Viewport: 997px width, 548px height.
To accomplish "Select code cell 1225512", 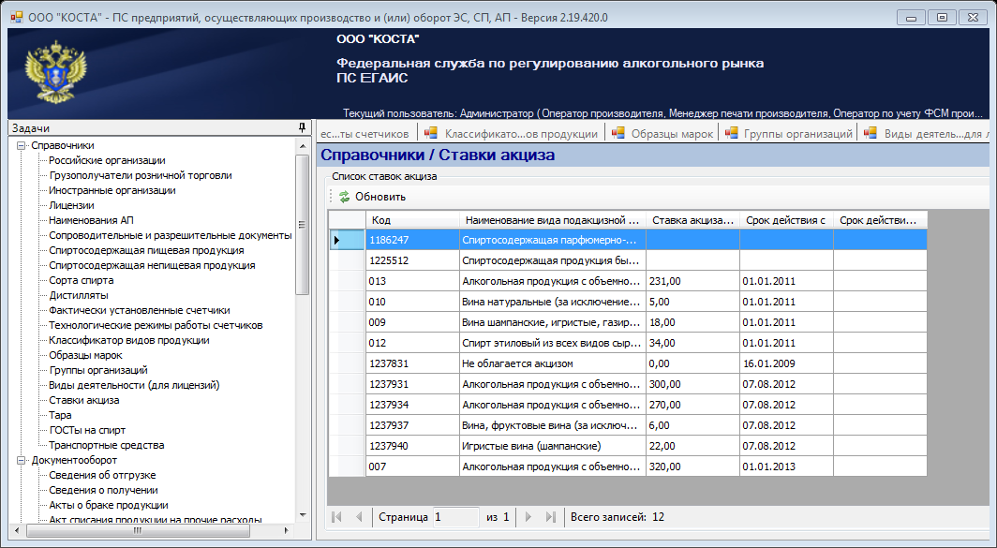I will (412, 260).
